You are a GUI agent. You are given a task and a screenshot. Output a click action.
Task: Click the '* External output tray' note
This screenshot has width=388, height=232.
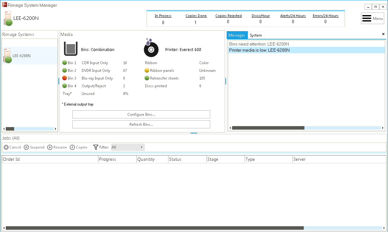tap(77, 104)
